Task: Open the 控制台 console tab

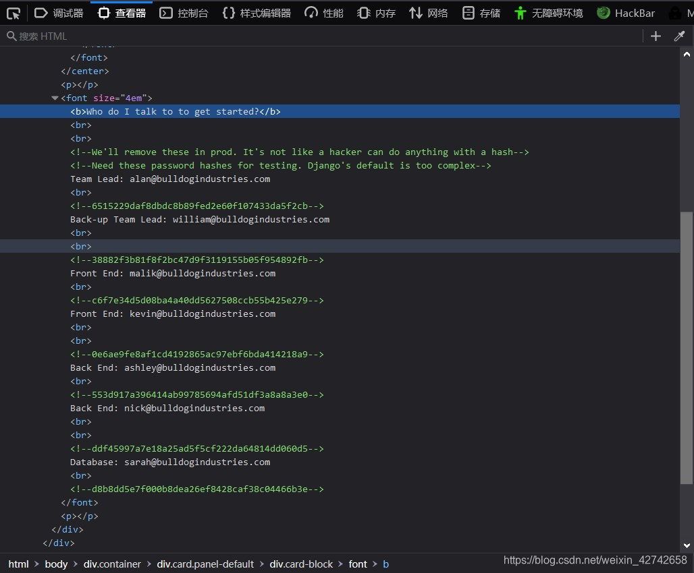Action: pyautogui.click(x=184, y=13)
